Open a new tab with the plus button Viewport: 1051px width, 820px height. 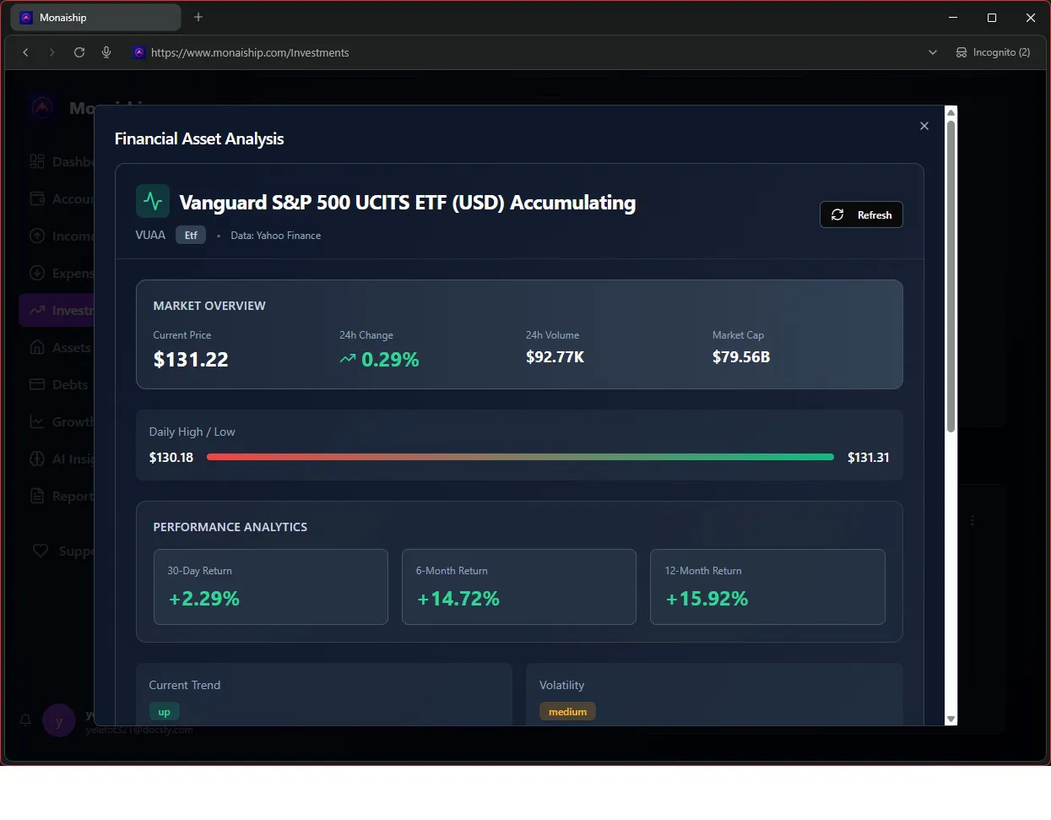(198, 17)
